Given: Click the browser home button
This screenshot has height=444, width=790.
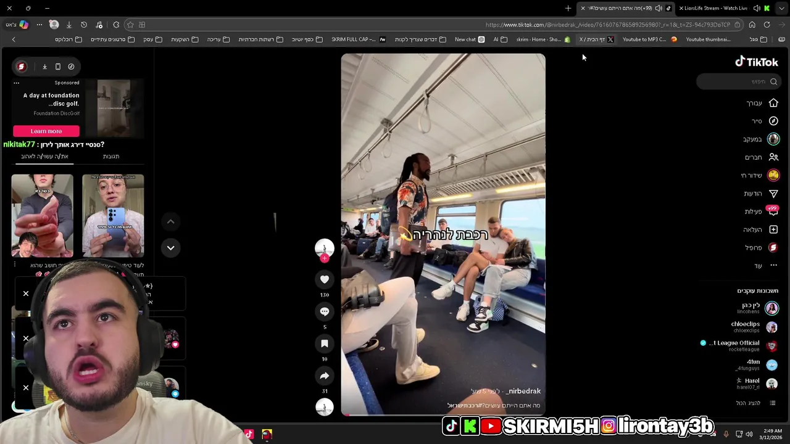Looking at the screenshot, I should pyautogui.click(x=752, y=25).
